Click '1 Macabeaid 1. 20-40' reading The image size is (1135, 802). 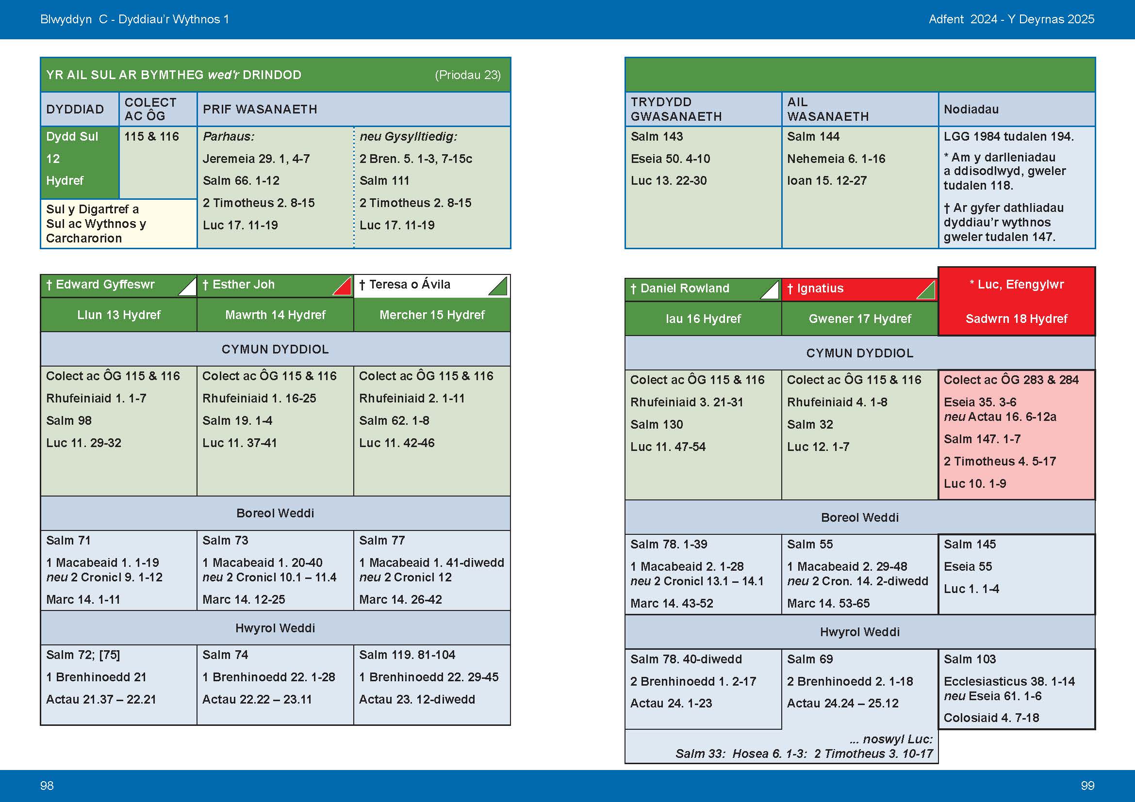[262, 563]
